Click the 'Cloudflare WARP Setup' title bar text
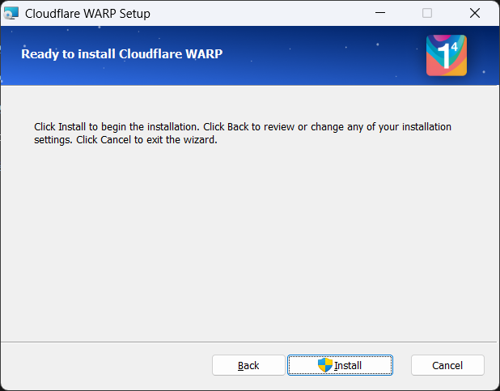Viewport: 500px width, 391px height. coord(87,14)
